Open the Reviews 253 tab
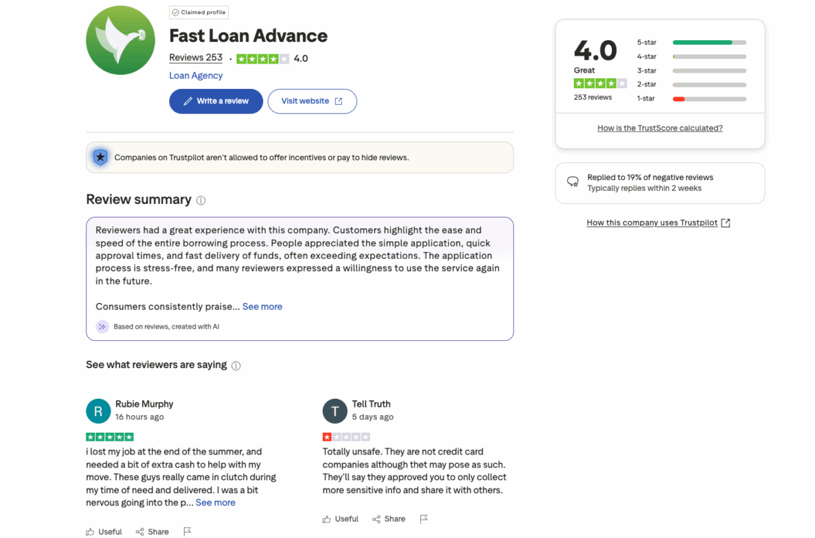The width and height of the screenshot is (815, 538). pos(196,57)
